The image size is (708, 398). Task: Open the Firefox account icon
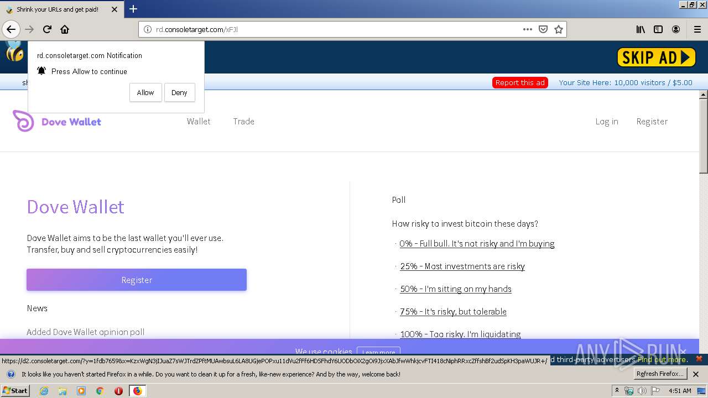676,29
